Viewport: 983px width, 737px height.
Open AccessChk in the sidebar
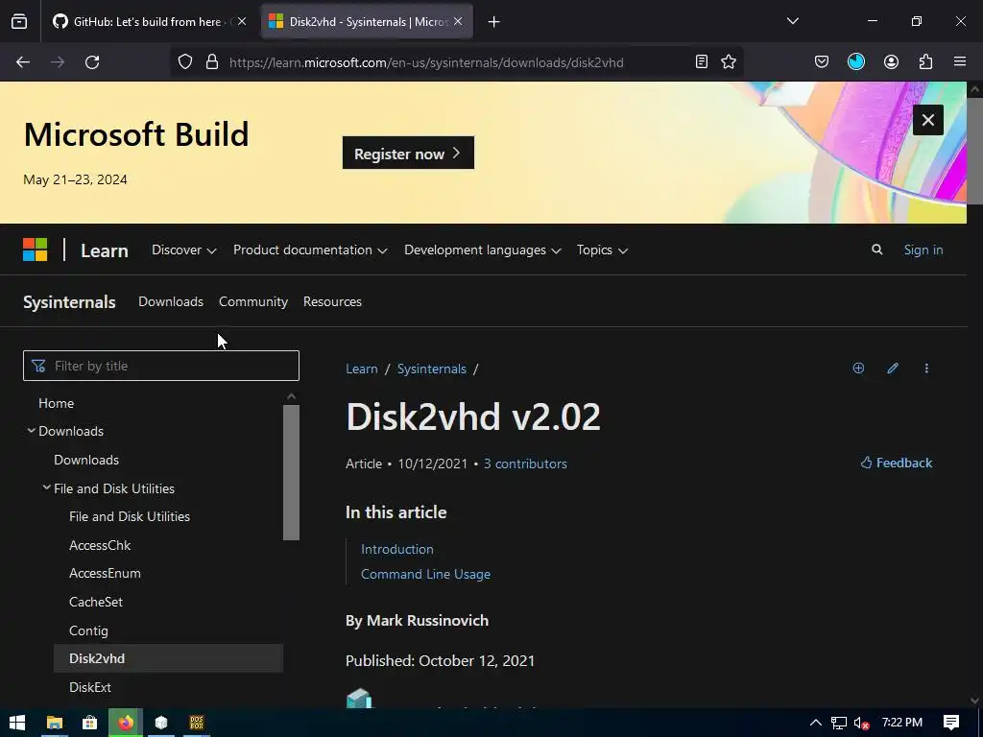[x=100, y=545]
